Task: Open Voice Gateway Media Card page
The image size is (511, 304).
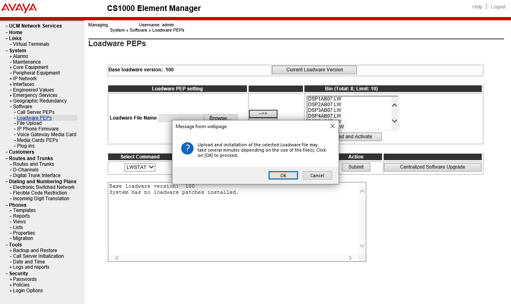Action: [47, 135]
